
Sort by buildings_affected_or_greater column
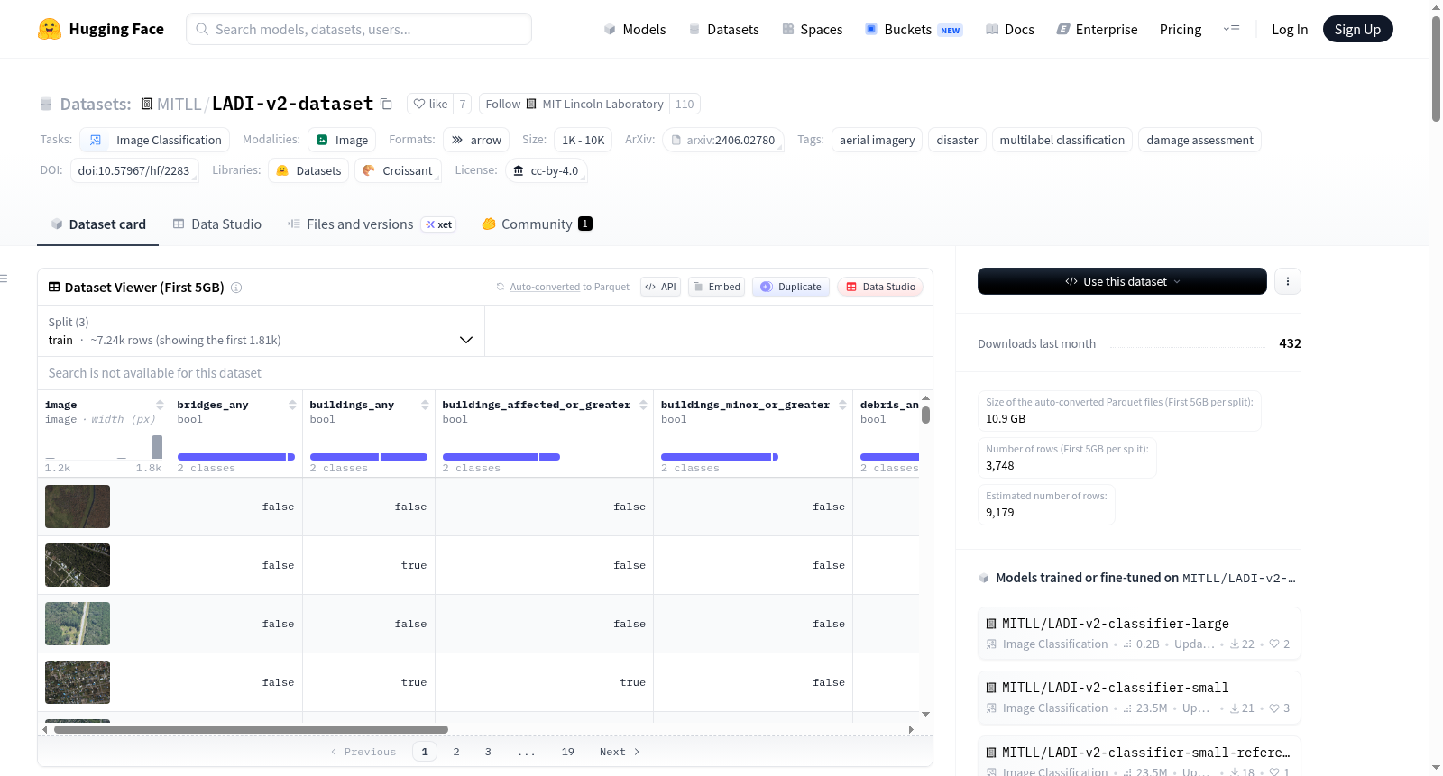[x=643, y=405]
